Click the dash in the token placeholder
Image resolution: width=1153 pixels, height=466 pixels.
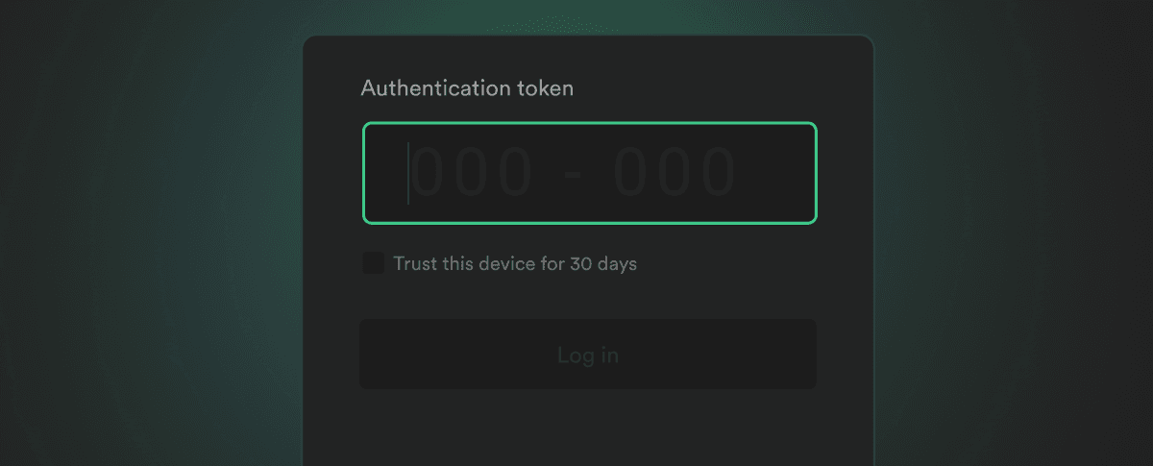click(x=574, y=175)
